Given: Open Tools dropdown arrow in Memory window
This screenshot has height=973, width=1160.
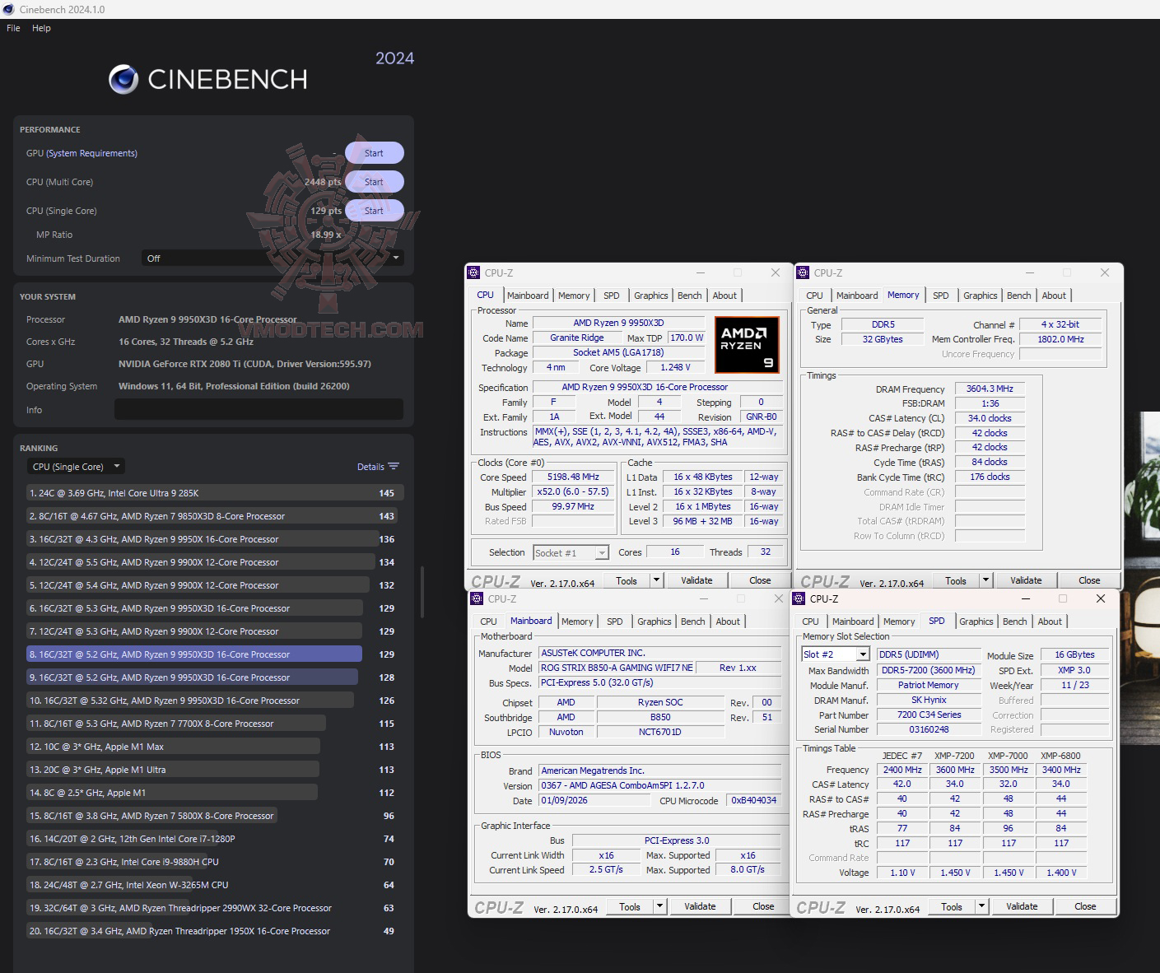Looking at the screenshot, I should (985, 580).
